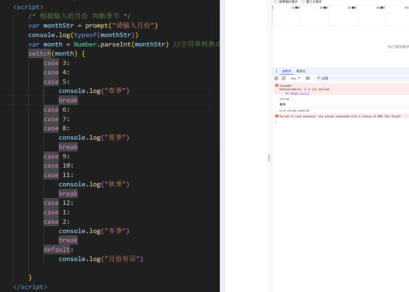Select the 'Failed to load resource' error message
409x292 pixels.
pos(340,116)
